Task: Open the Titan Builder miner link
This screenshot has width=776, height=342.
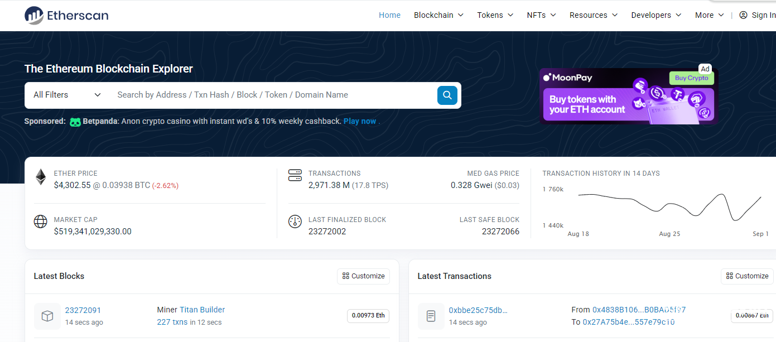Action: (202, 310)
